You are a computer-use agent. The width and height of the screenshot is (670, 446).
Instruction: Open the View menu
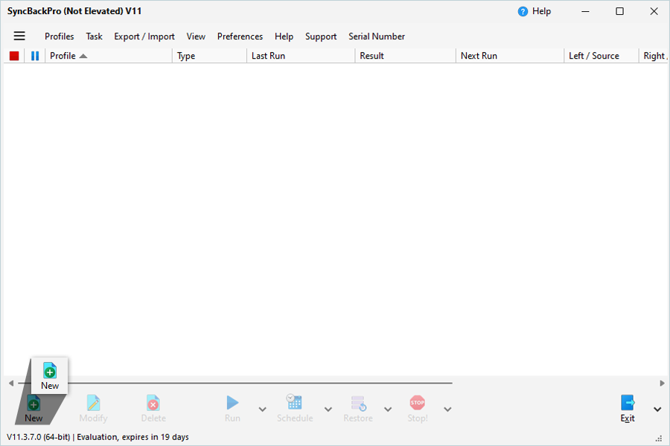[196, 36]
